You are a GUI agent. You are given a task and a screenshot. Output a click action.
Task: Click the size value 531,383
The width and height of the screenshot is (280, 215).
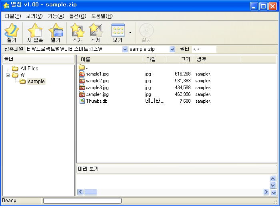(x=183, y=81)
